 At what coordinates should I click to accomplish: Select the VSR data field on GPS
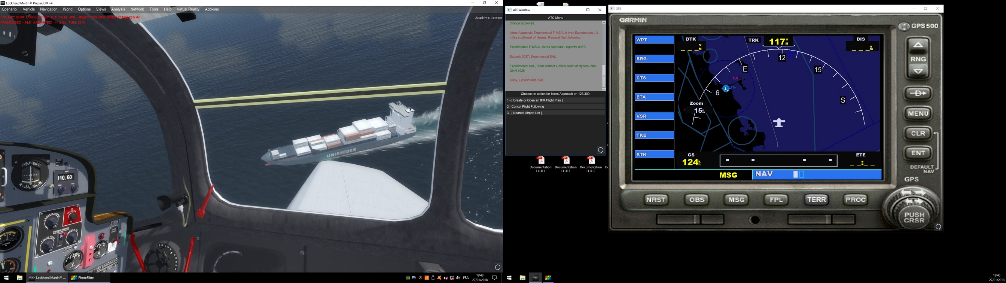click(654, 121)
